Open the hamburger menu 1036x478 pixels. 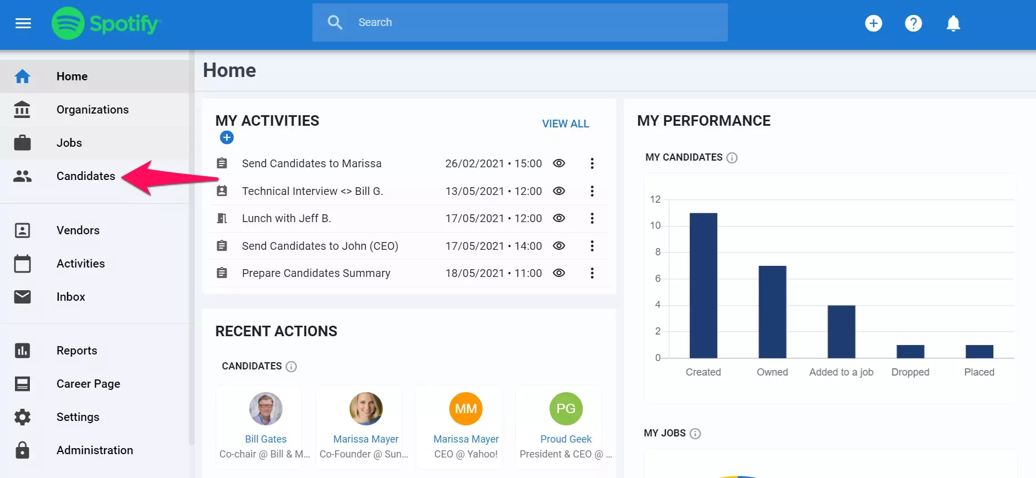(x=23, y=23)
